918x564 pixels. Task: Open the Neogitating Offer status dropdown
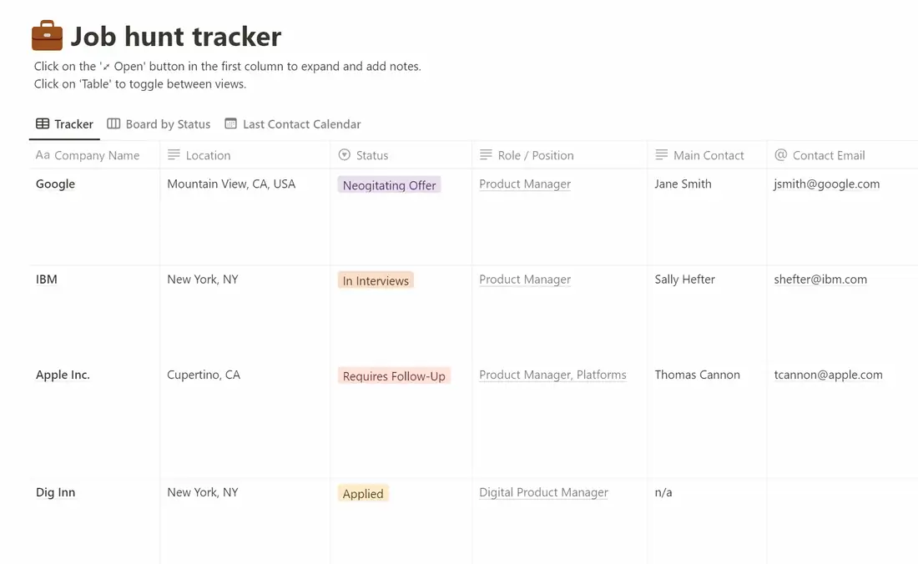[390, 185]
